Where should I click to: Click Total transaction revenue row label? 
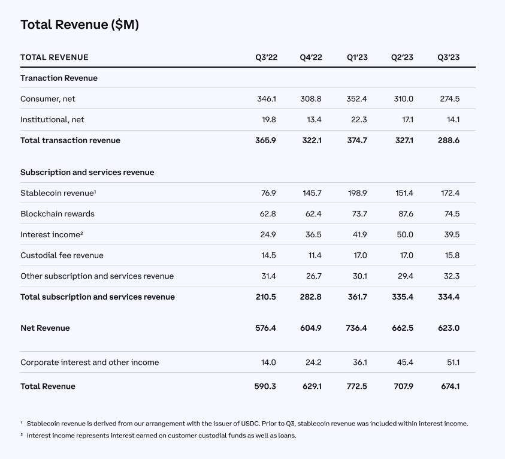pos(70,140)
